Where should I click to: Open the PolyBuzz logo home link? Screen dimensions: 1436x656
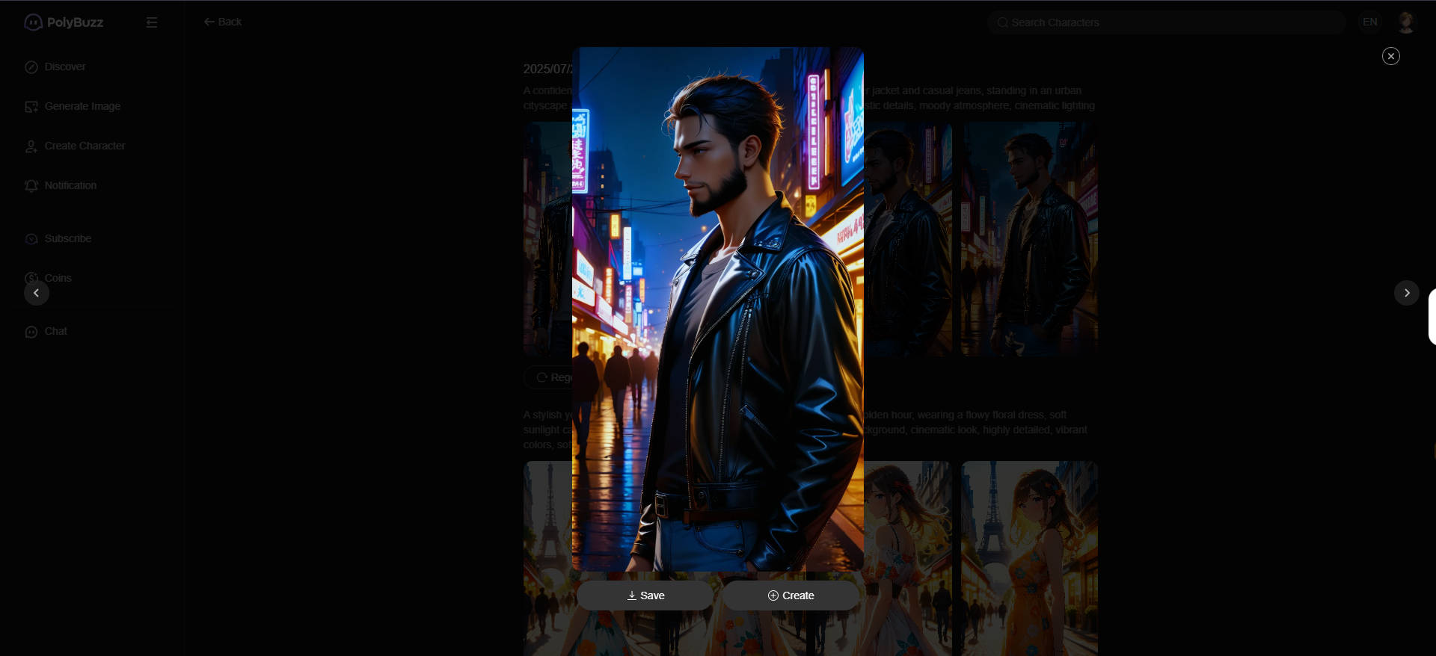(x=64, y=22)
